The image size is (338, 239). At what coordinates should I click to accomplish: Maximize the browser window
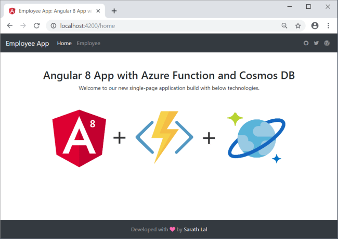(x=308, y=7)
